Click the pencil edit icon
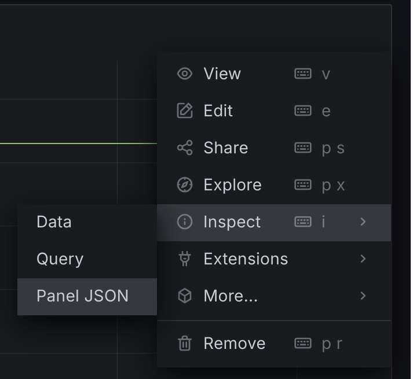The image size is (413, 379). point(185,111)
